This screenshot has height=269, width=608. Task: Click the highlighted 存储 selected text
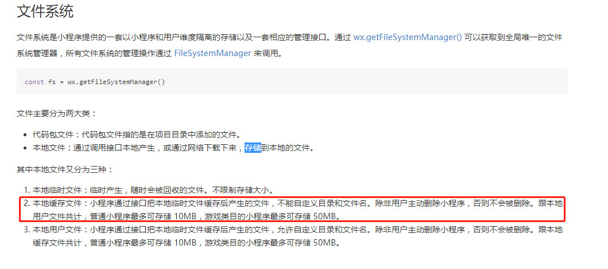click(x=253, y=148)
